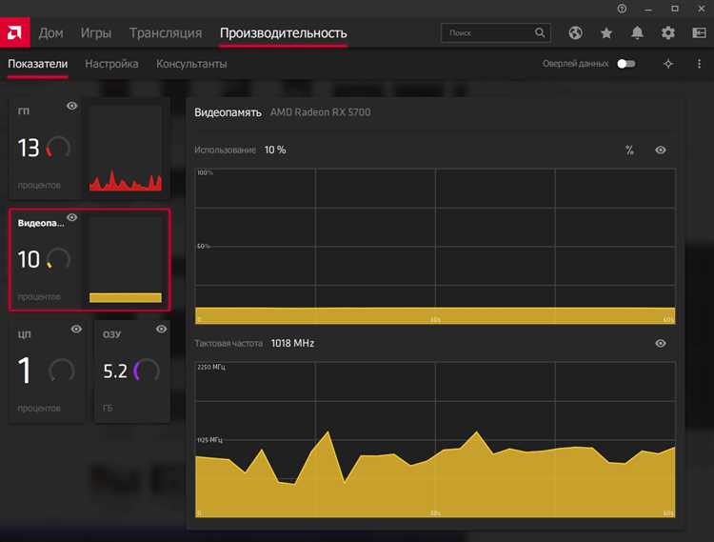Open the help question mark icon
The height and width of the screenshot is (542, 714).
coord(622,9)
